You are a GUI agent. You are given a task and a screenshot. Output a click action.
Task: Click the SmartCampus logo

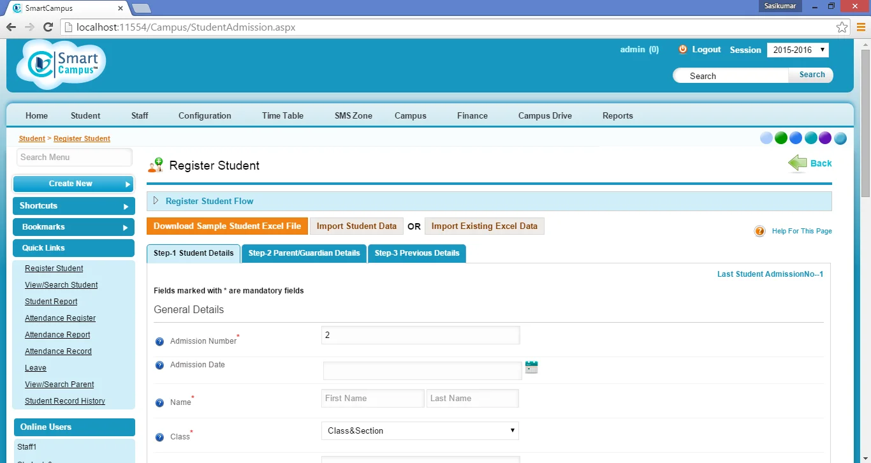pos(61,64)
